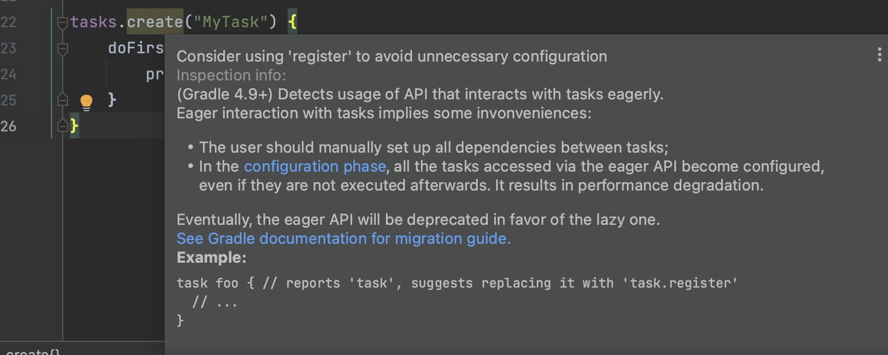Click the yellow closing brace on line 26
The image size is (888, 355).
tap(74, 125)
